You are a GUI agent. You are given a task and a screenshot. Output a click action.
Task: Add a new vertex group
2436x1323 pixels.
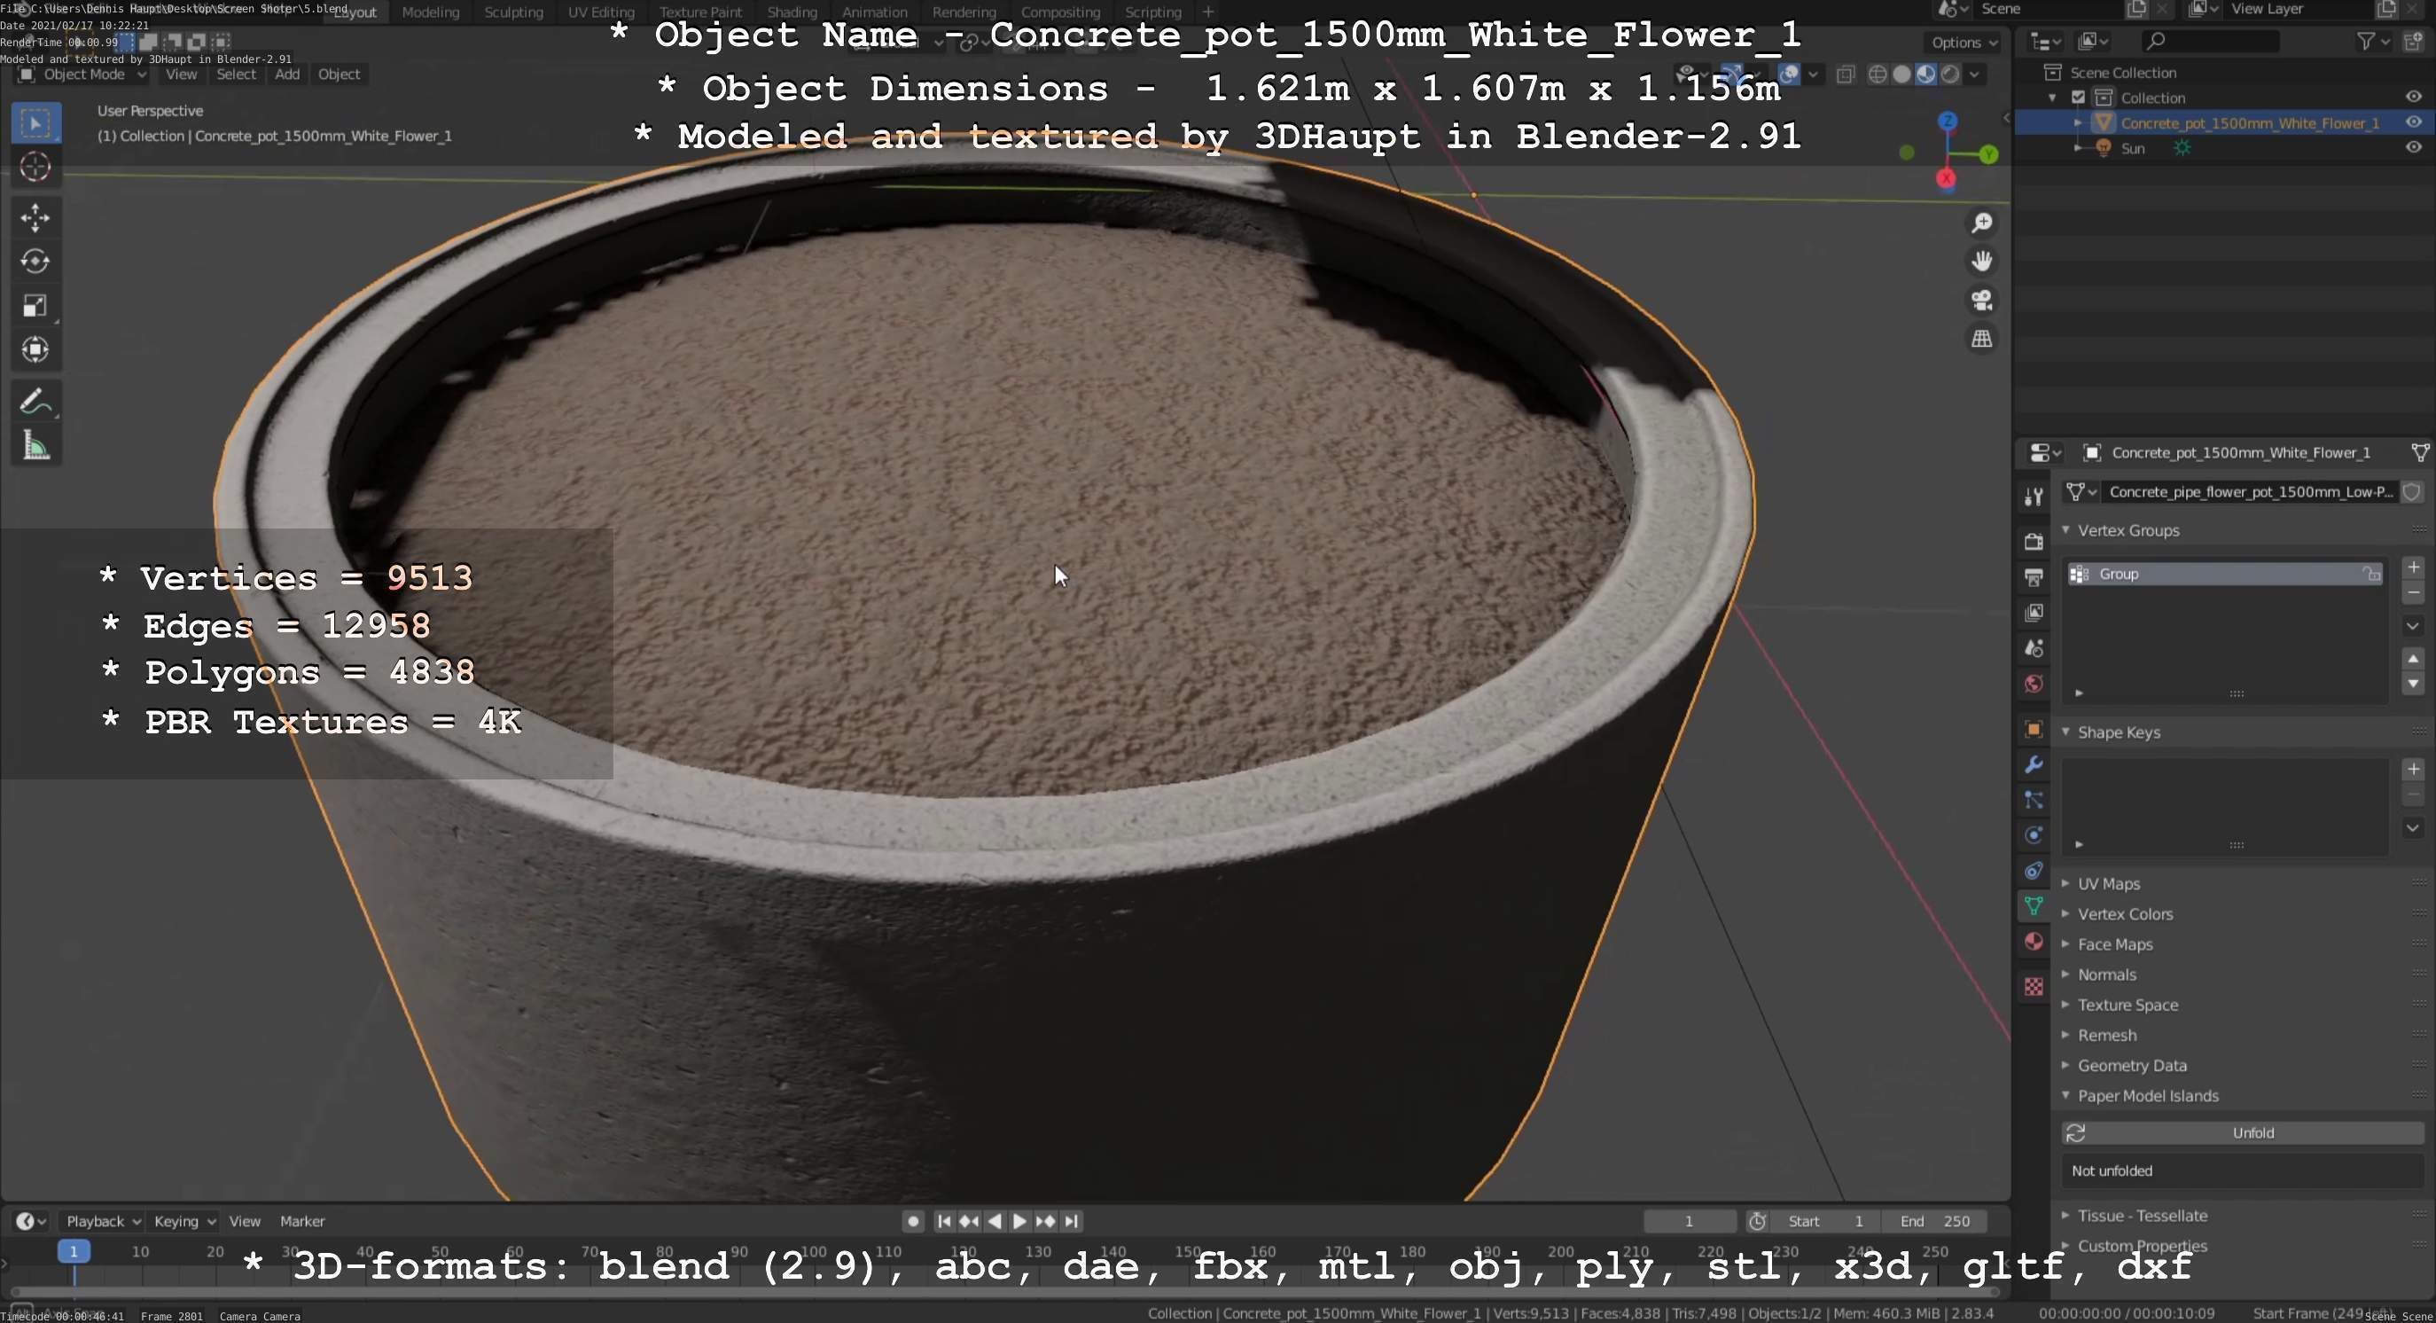[2413, 568]
